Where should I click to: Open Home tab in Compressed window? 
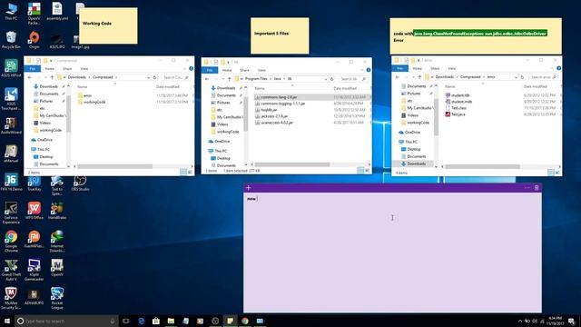(49, 69)
